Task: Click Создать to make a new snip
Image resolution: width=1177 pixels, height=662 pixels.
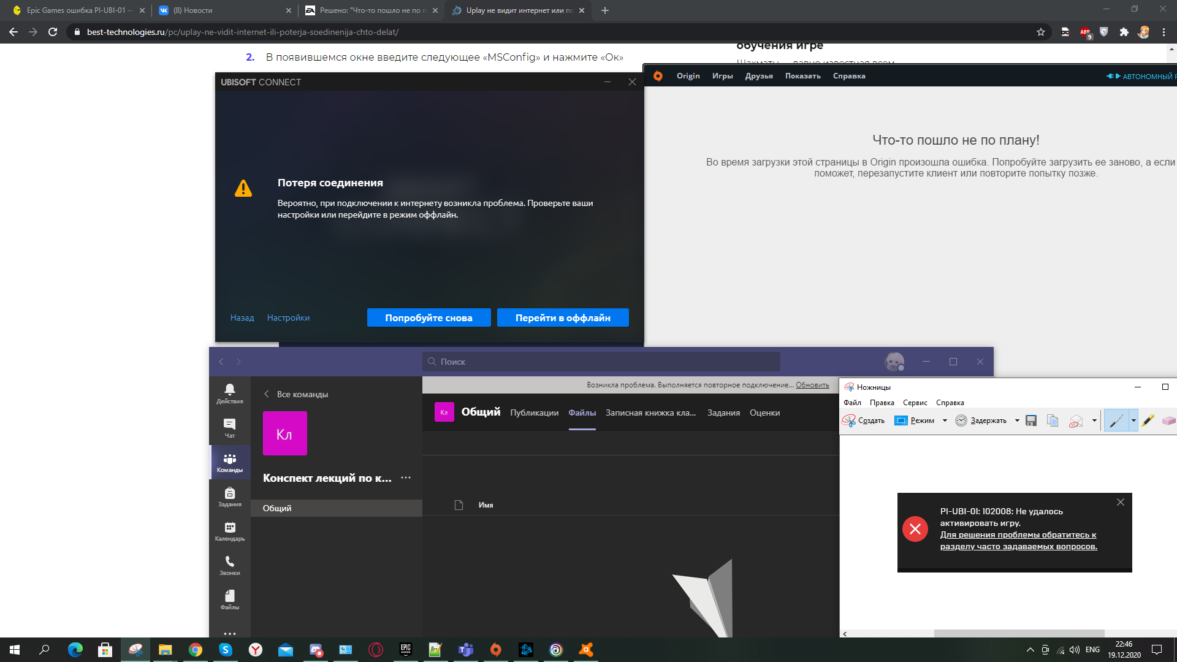Action: 864,420
